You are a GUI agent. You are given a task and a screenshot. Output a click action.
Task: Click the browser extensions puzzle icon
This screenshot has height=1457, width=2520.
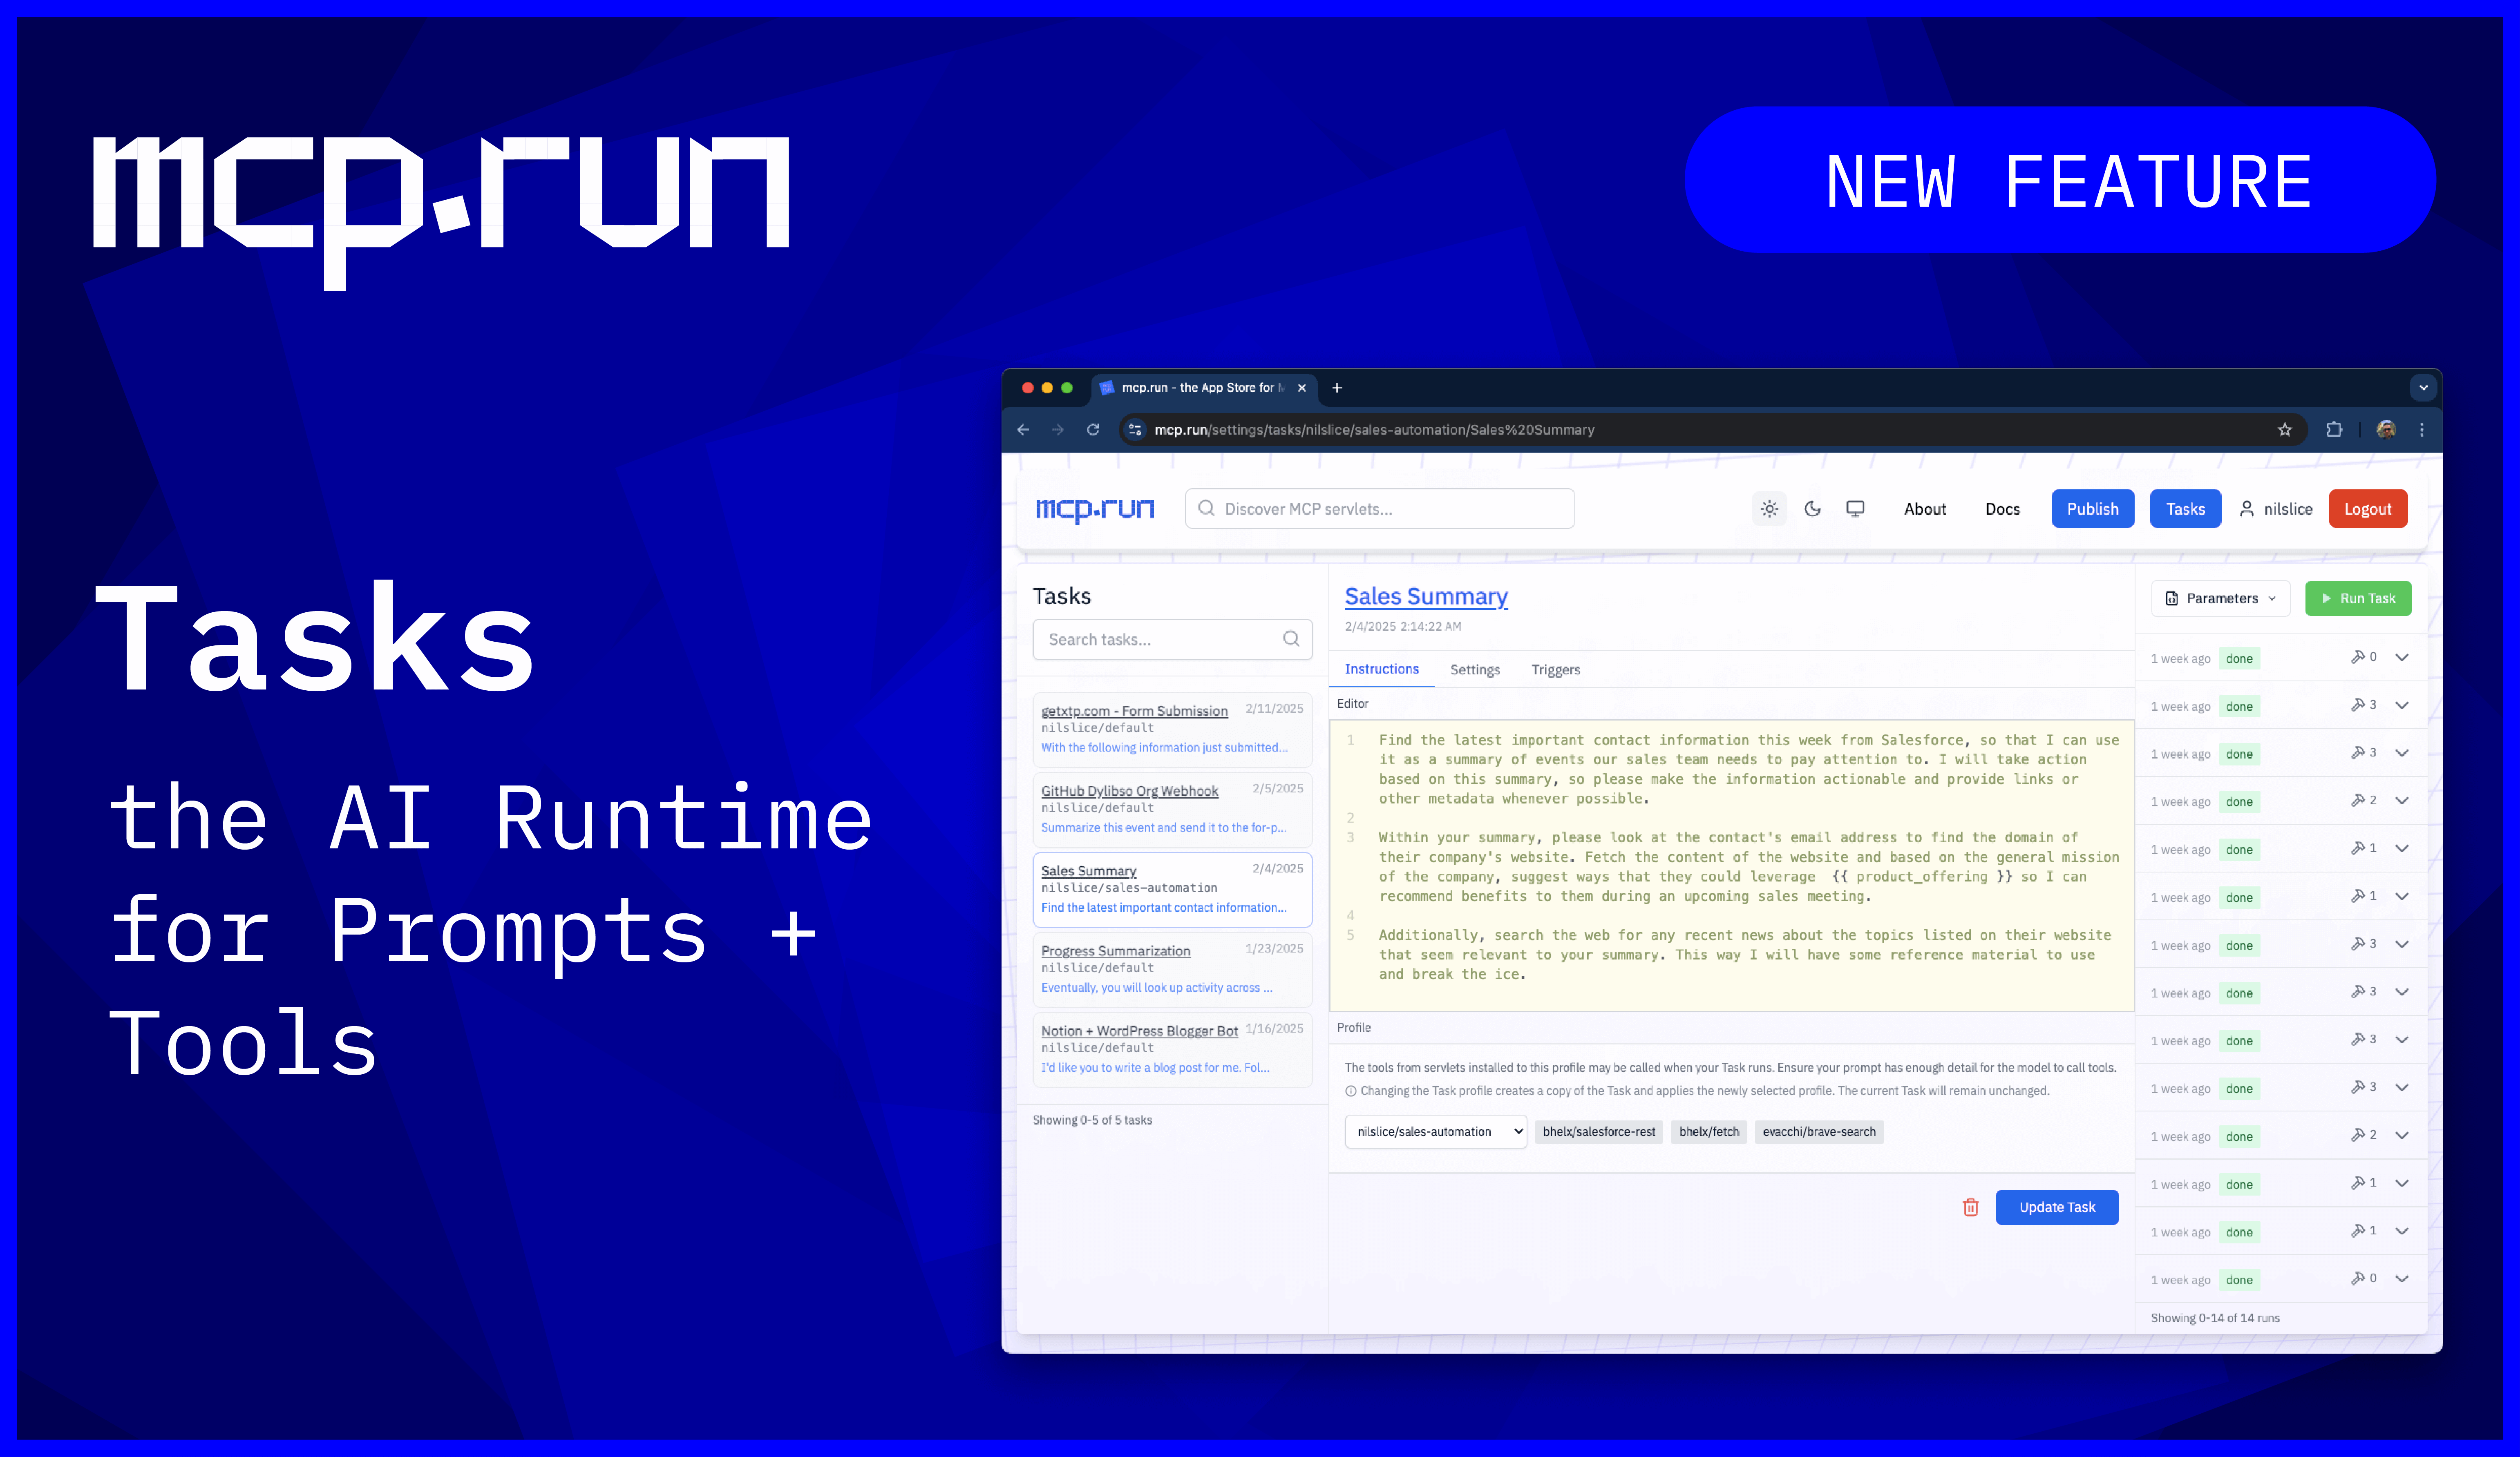pos(2334,430)
